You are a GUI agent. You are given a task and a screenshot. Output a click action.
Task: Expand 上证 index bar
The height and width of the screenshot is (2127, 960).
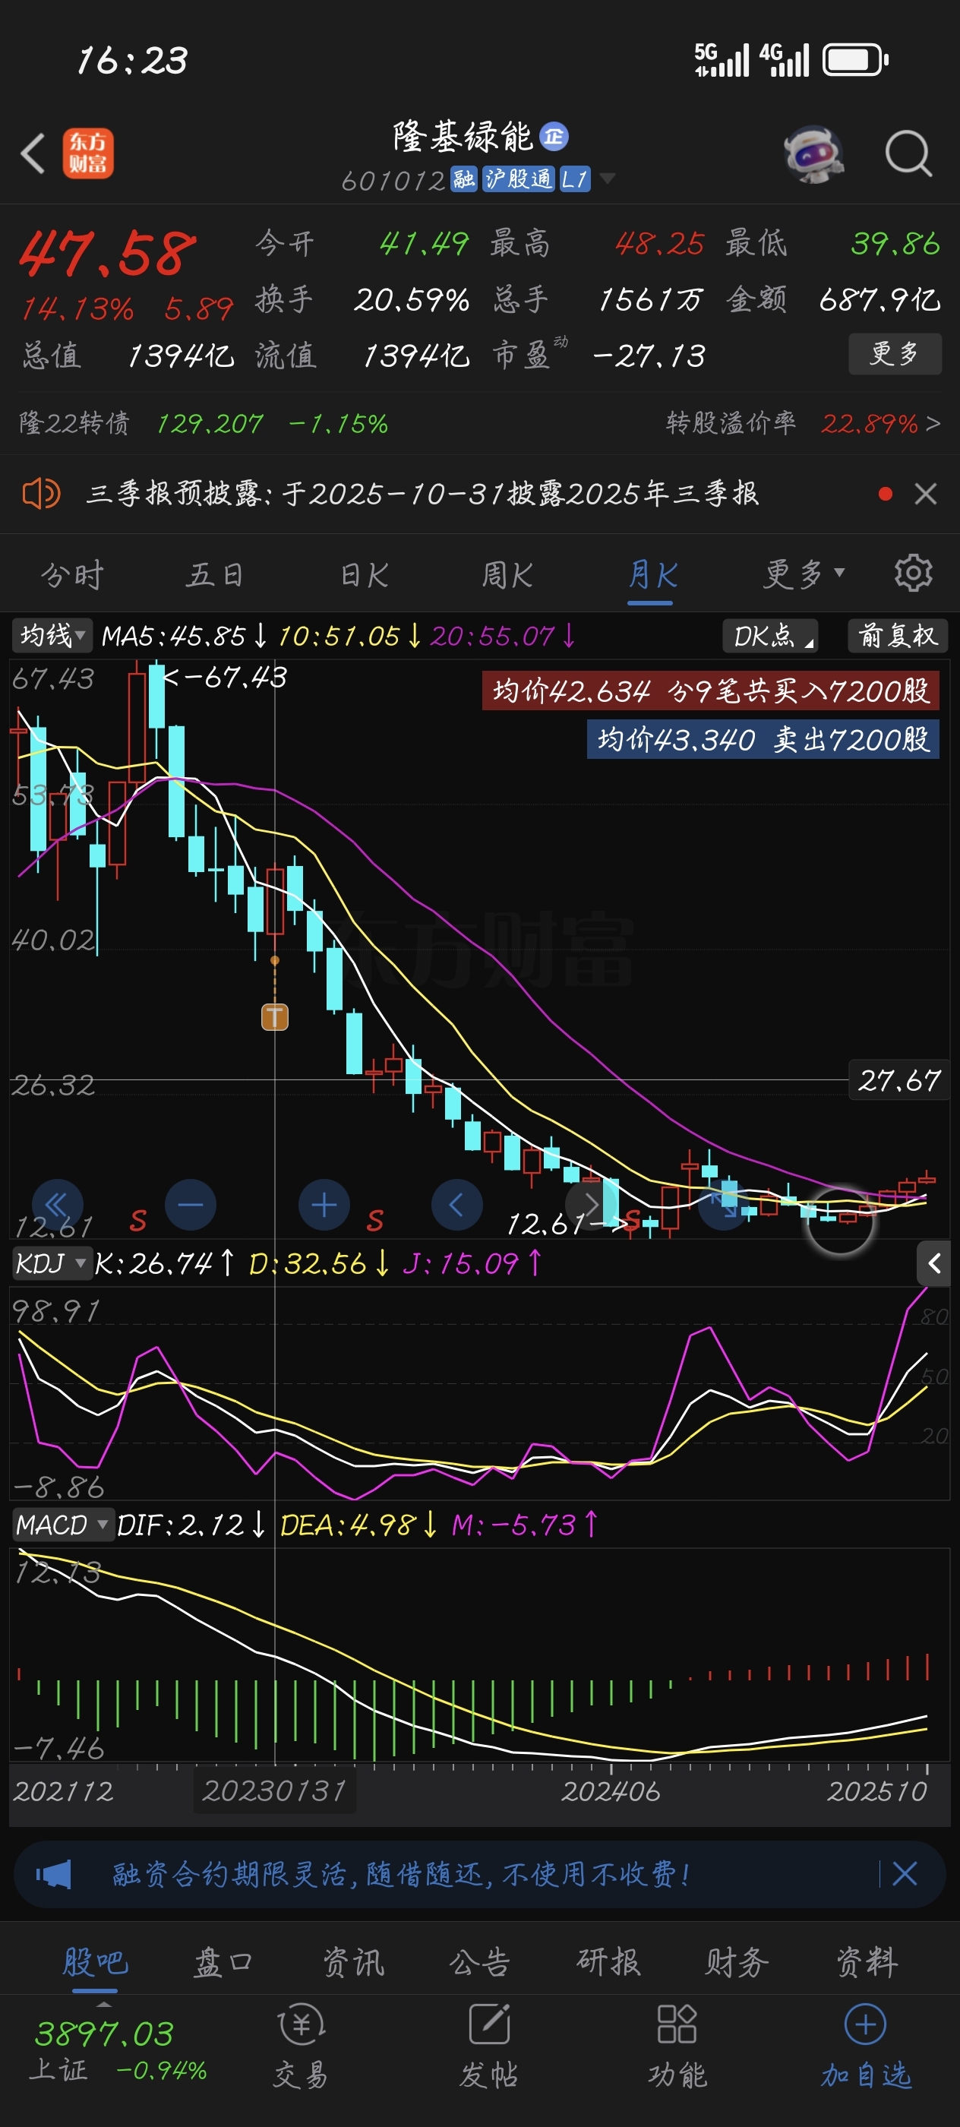(x=104, y=2005)
